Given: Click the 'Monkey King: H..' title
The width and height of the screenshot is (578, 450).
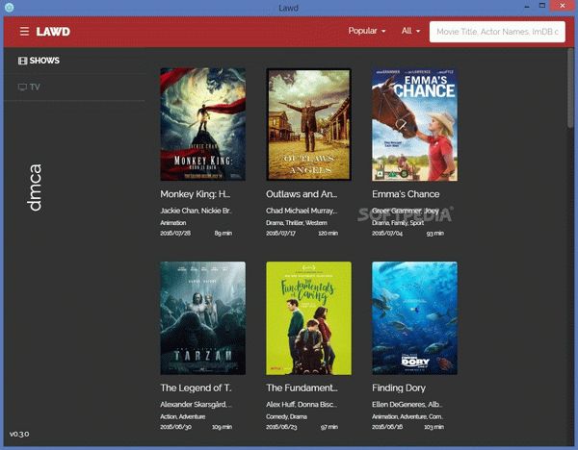Looking at the screenshot, I should point(196,194).
